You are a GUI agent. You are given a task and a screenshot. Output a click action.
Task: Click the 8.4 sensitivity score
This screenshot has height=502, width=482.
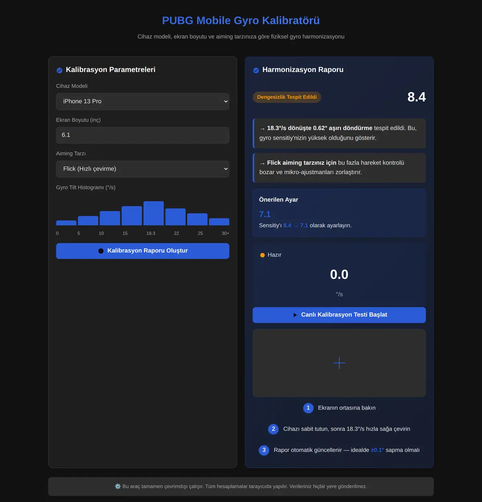(x=417, y=97)
